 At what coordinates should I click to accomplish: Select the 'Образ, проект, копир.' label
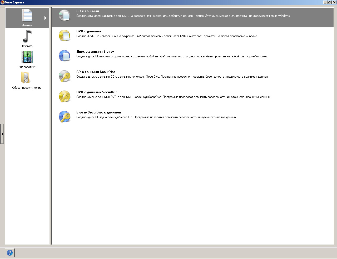point(27,88)
